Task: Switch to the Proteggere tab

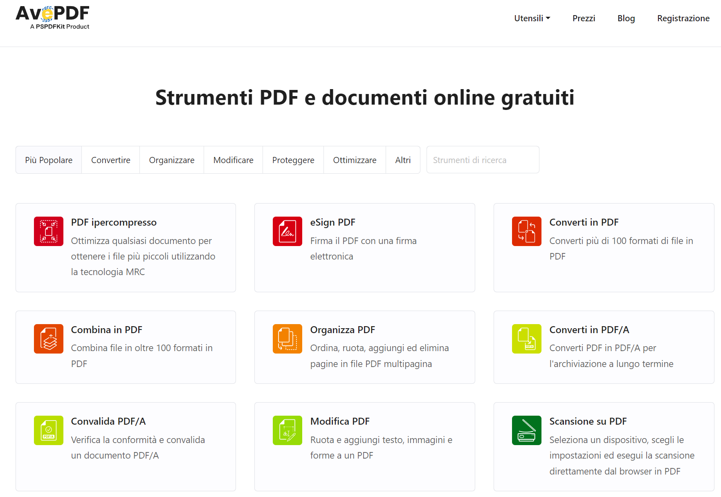Action: pyautogui.click(x=293, y=160)
